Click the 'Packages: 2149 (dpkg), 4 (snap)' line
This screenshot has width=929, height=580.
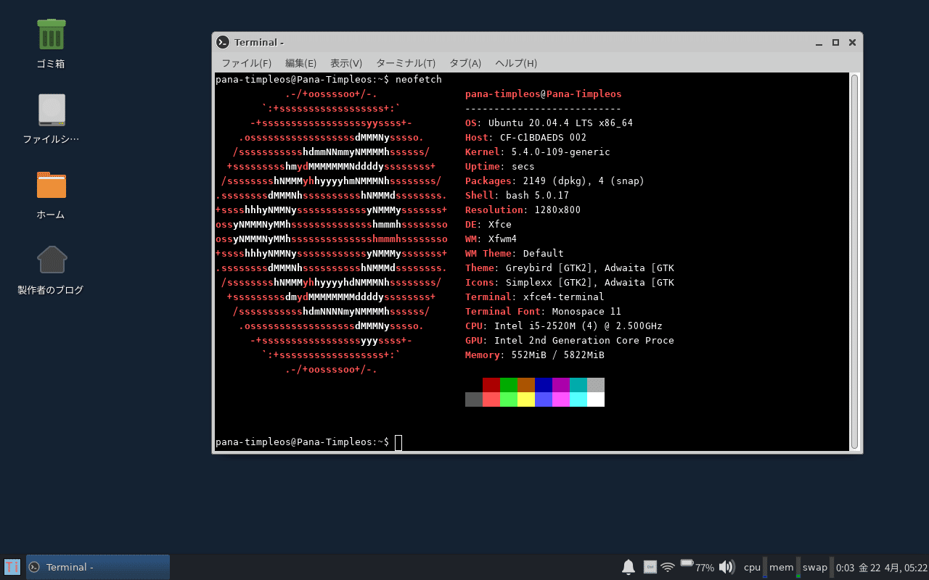(x=554, y=181)
